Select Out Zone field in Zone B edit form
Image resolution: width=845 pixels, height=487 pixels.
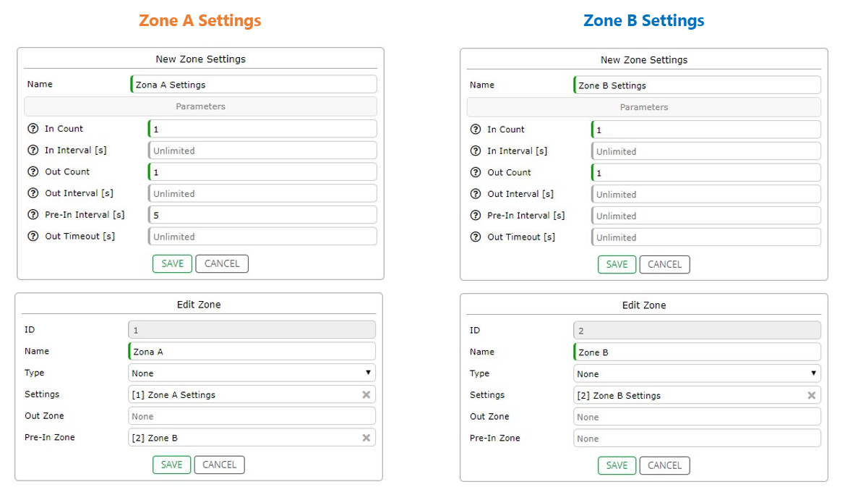tap(698, 416)
